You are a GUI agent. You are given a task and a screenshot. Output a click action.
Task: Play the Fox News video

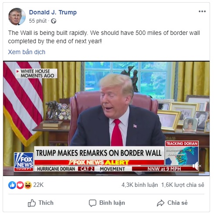tap(106, 118)
